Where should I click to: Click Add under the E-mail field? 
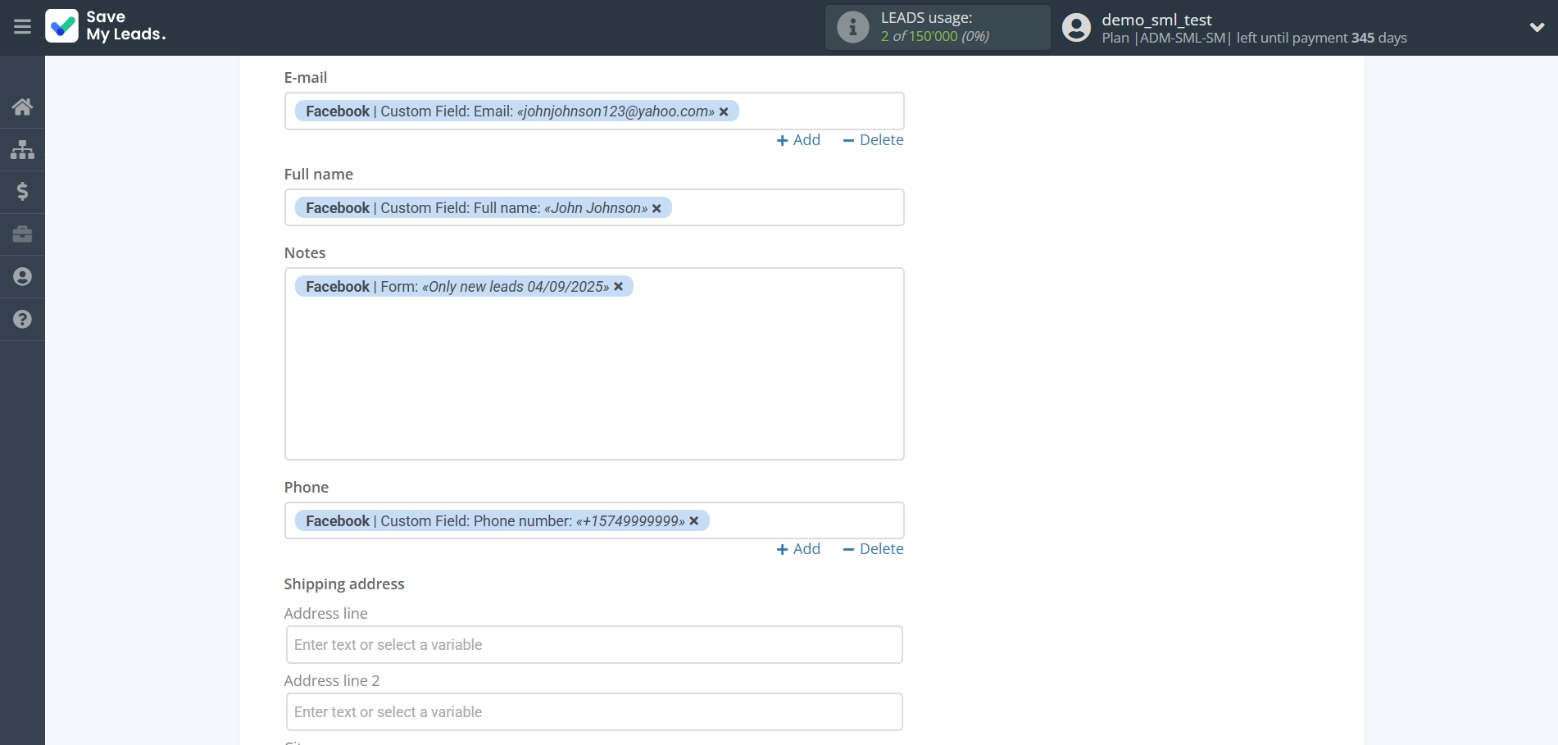(797, 140)
